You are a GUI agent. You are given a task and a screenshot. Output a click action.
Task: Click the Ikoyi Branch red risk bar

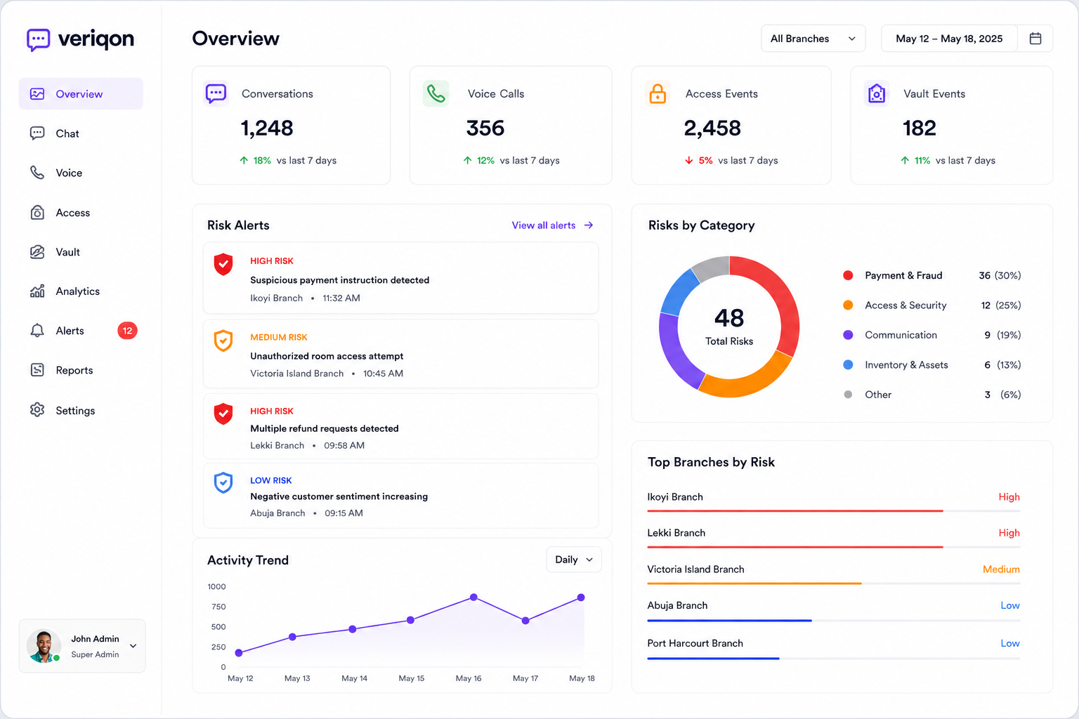click(x=795, y=511)
